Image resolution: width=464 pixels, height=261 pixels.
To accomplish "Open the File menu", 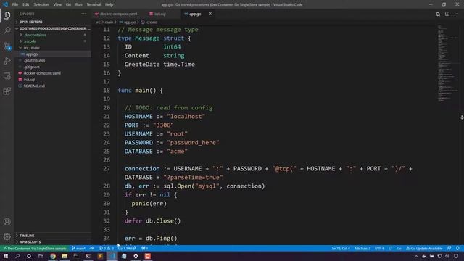I will (15, 4).
